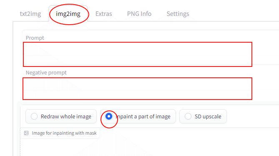Choose the Inpaint a part of image radio dot
The height and width of the screenshot is (156, 279).
pyautogui.click(x=109, y=116)
